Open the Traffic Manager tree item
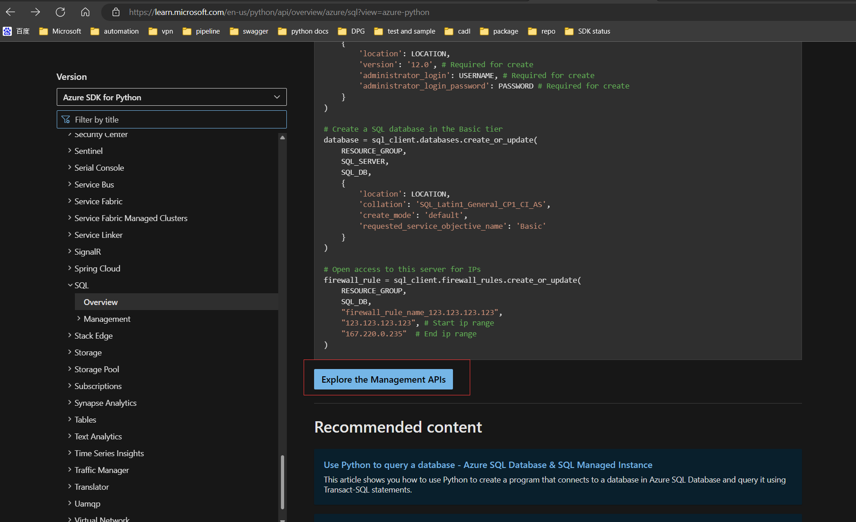The width and height of the screenshot is (856, 522). [x=102, y=470]
